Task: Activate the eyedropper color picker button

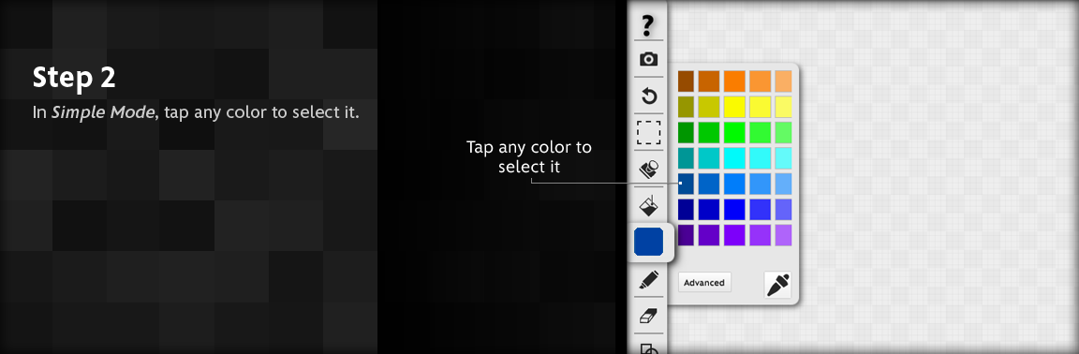Action: [x=777, y=285]
